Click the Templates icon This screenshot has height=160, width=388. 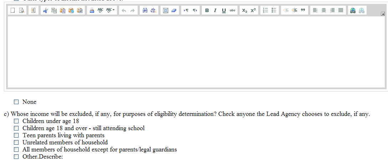point(34,10)
